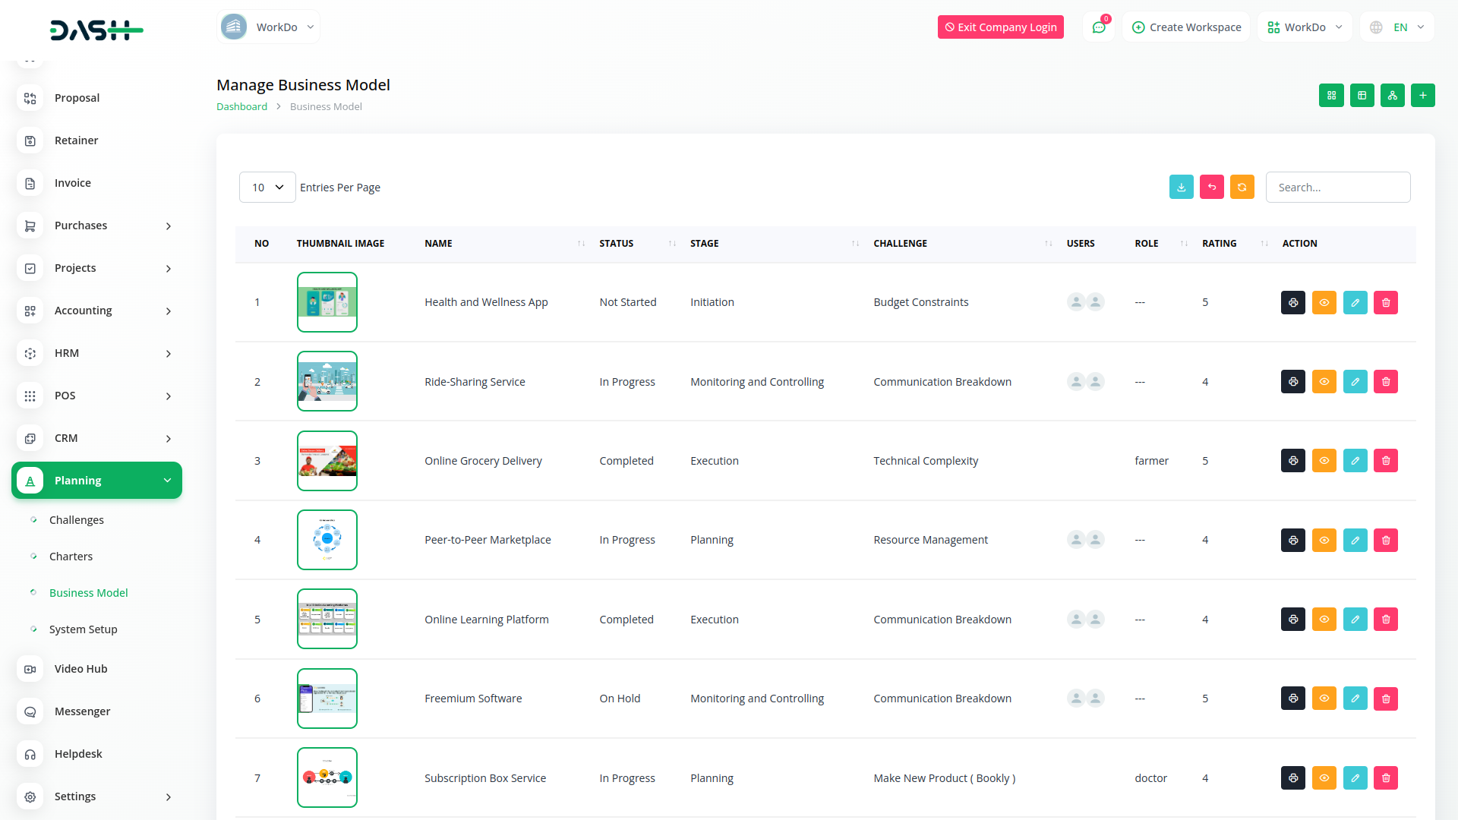Click the green add business model plus icon
Screen dimensions: 1458x820
1422,96
